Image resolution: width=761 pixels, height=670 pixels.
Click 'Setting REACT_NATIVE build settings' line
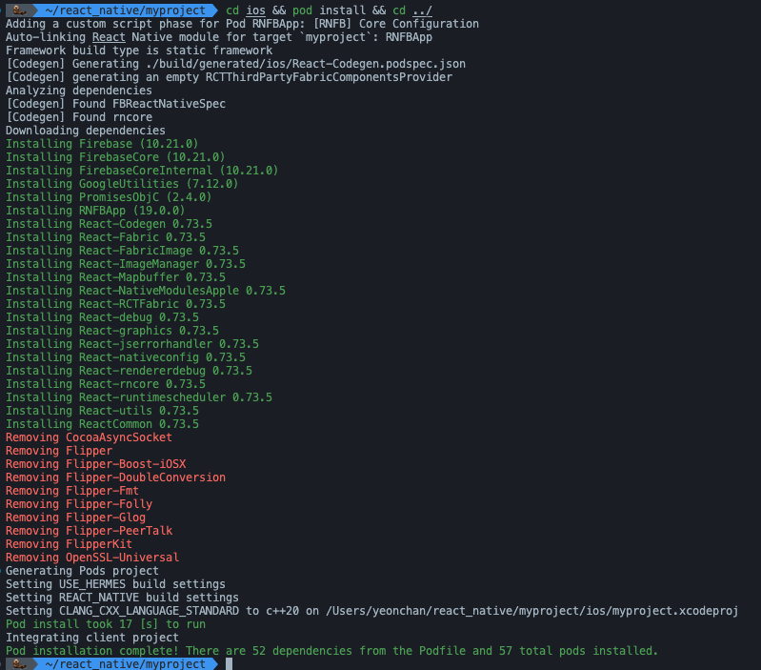[122, 599]
